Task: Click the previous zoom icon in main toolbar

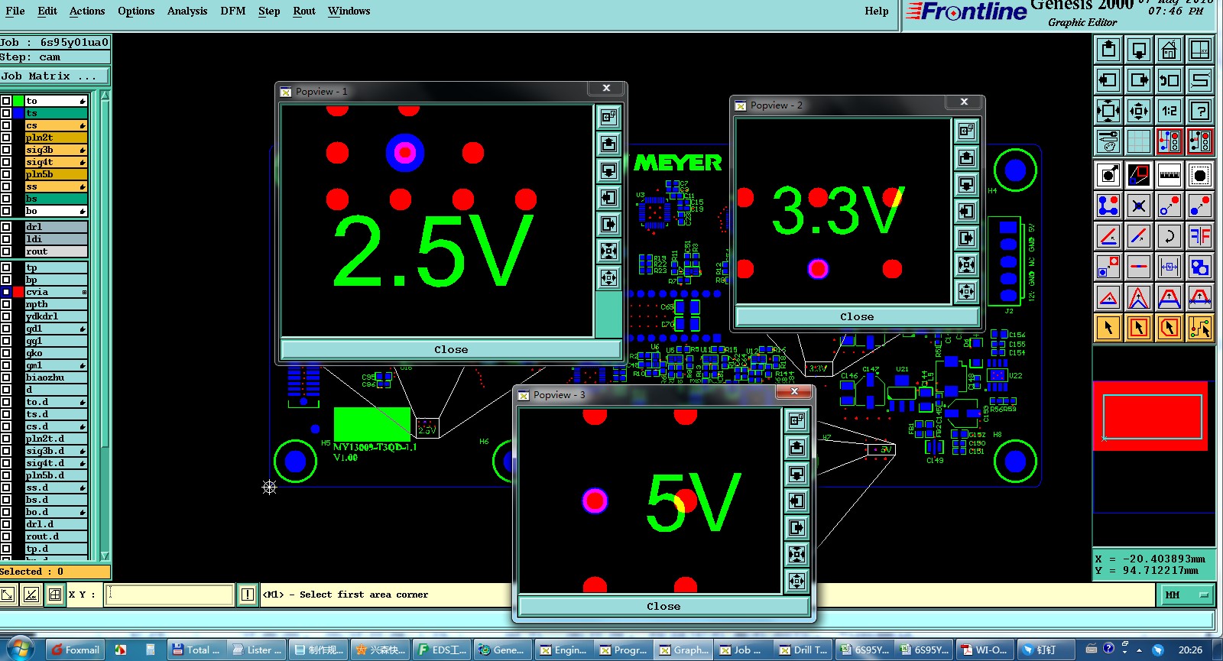Action: 1169,80
